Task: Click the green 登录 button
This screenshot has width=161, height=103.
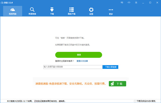Action: pyautogui.click(x=79, y=55)
